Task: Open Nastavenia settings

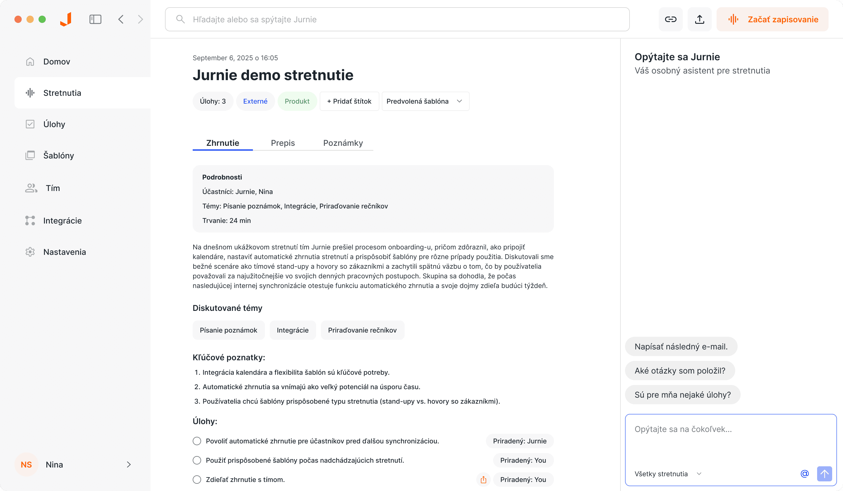Action: (x=64, y=252)
